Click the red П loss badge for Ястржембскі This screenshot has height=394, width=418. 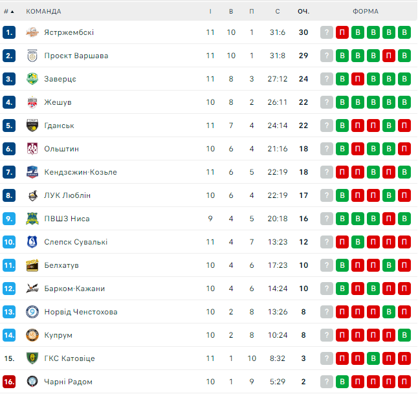(x=342, y=32)
